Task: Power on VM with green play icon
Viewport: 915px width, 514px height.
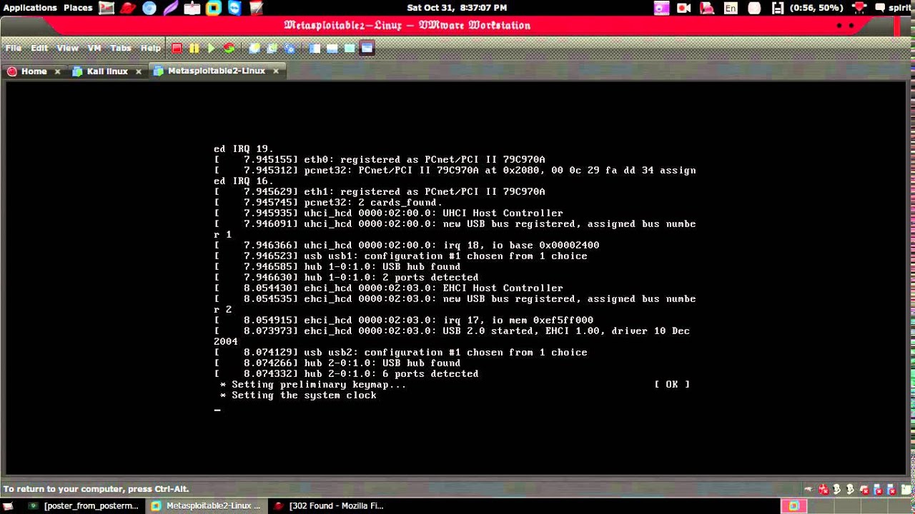Action: [x=211, y=49]
